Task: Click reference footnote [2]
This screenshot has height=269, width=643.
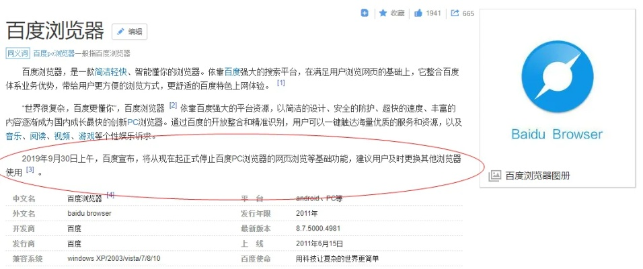Action: [173, 106]
